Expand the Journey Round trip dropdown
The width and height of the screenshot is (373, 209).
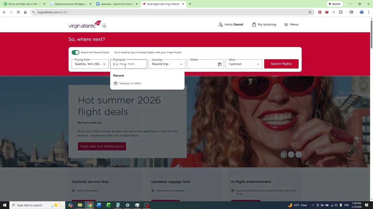pyautogui.click(x=167, y=64)
